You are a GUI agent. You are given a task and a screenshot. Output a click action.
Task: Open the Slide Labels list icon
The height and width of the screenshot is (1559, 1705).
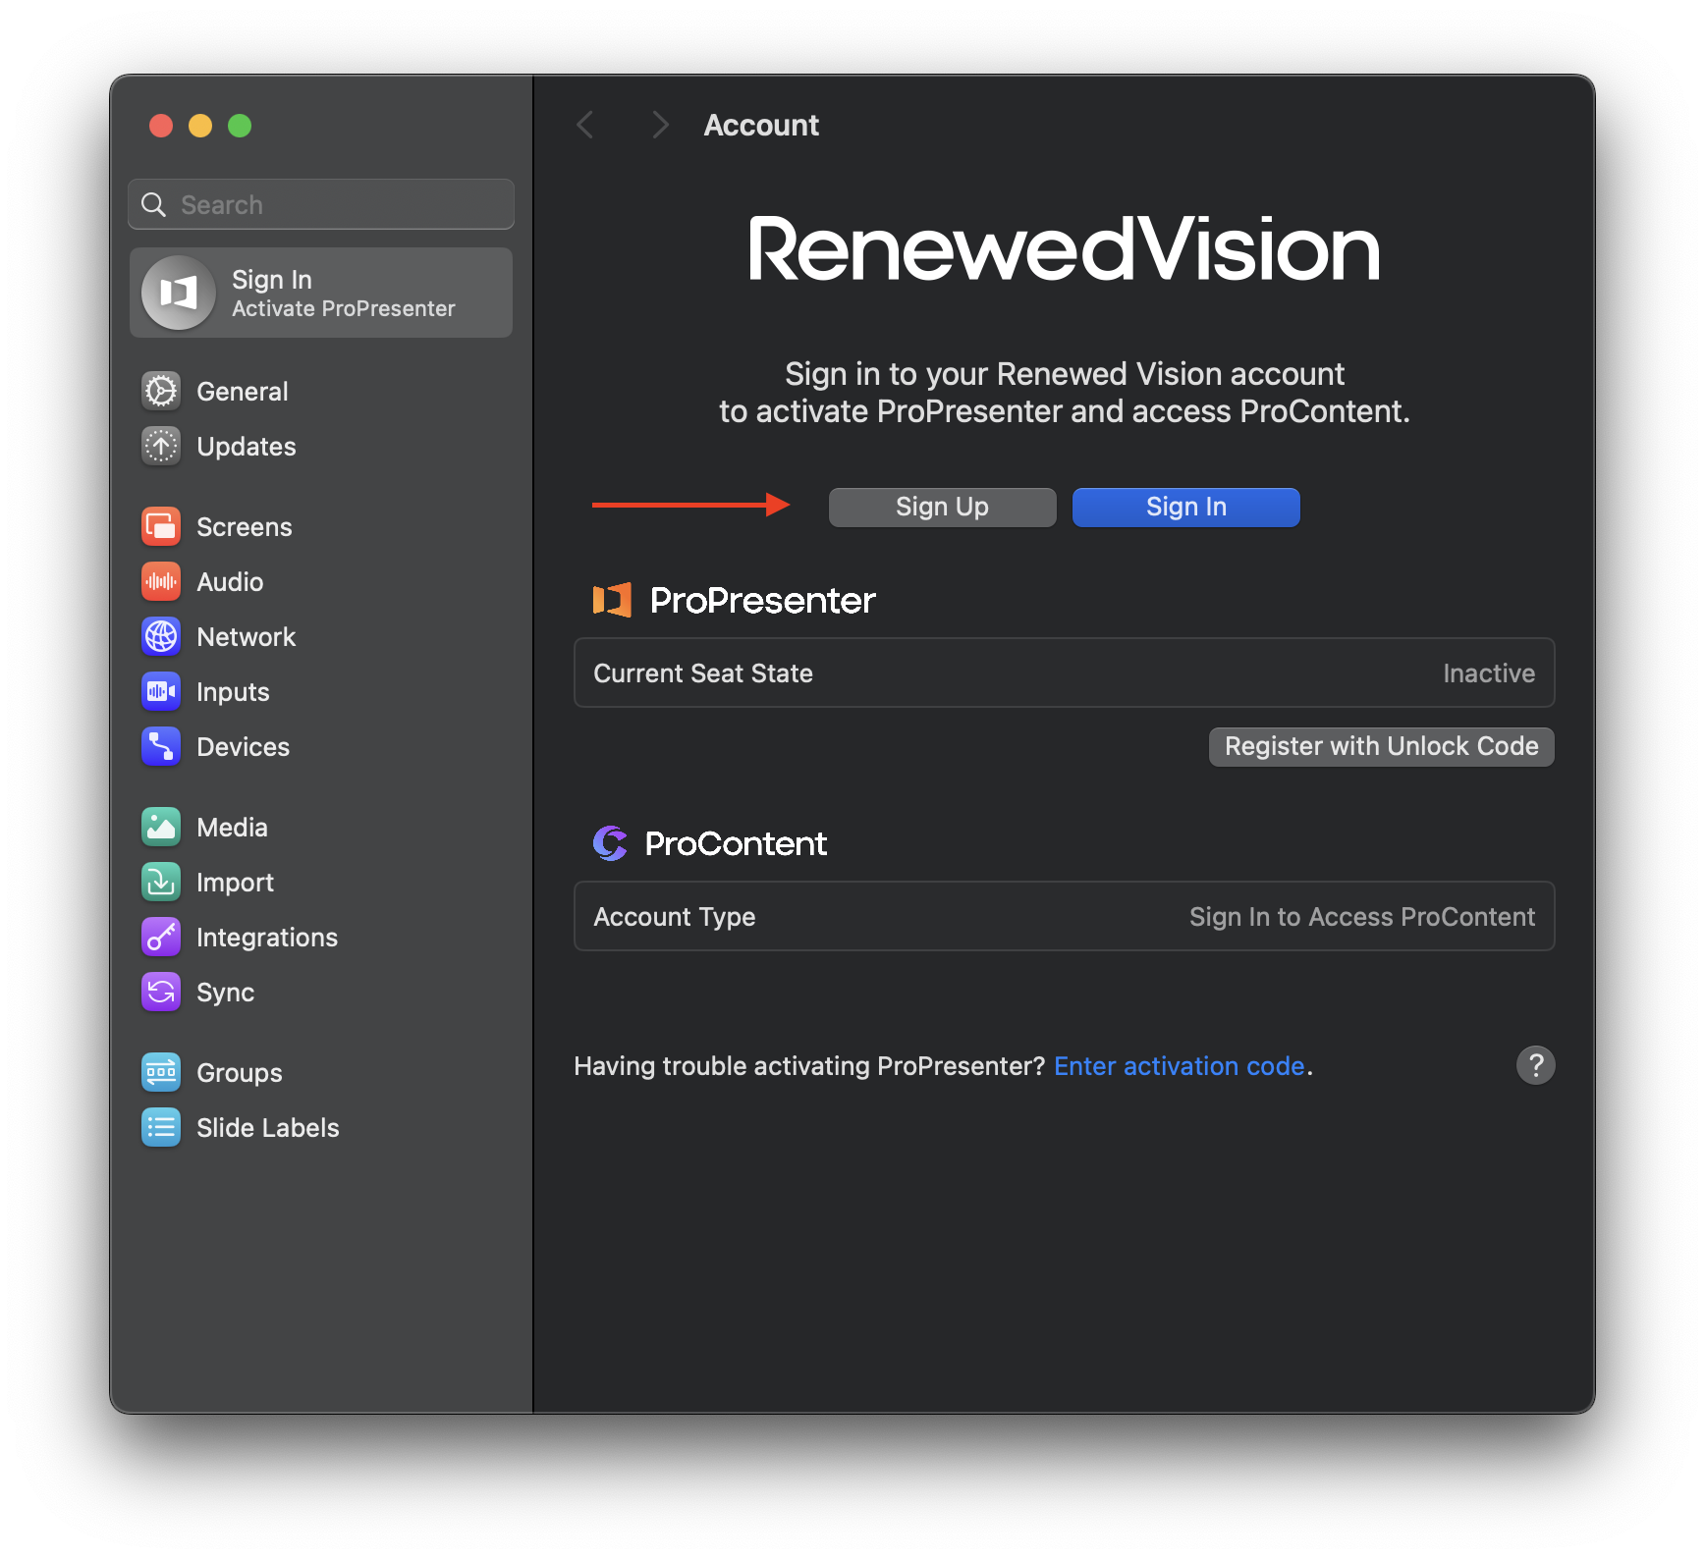(x=161, y=1127)
